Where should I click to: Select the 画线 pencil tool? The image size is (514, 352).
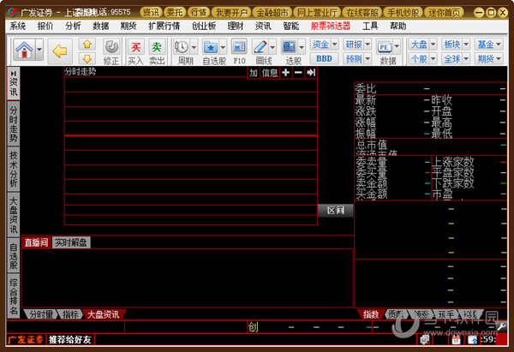tap(260, 47)
